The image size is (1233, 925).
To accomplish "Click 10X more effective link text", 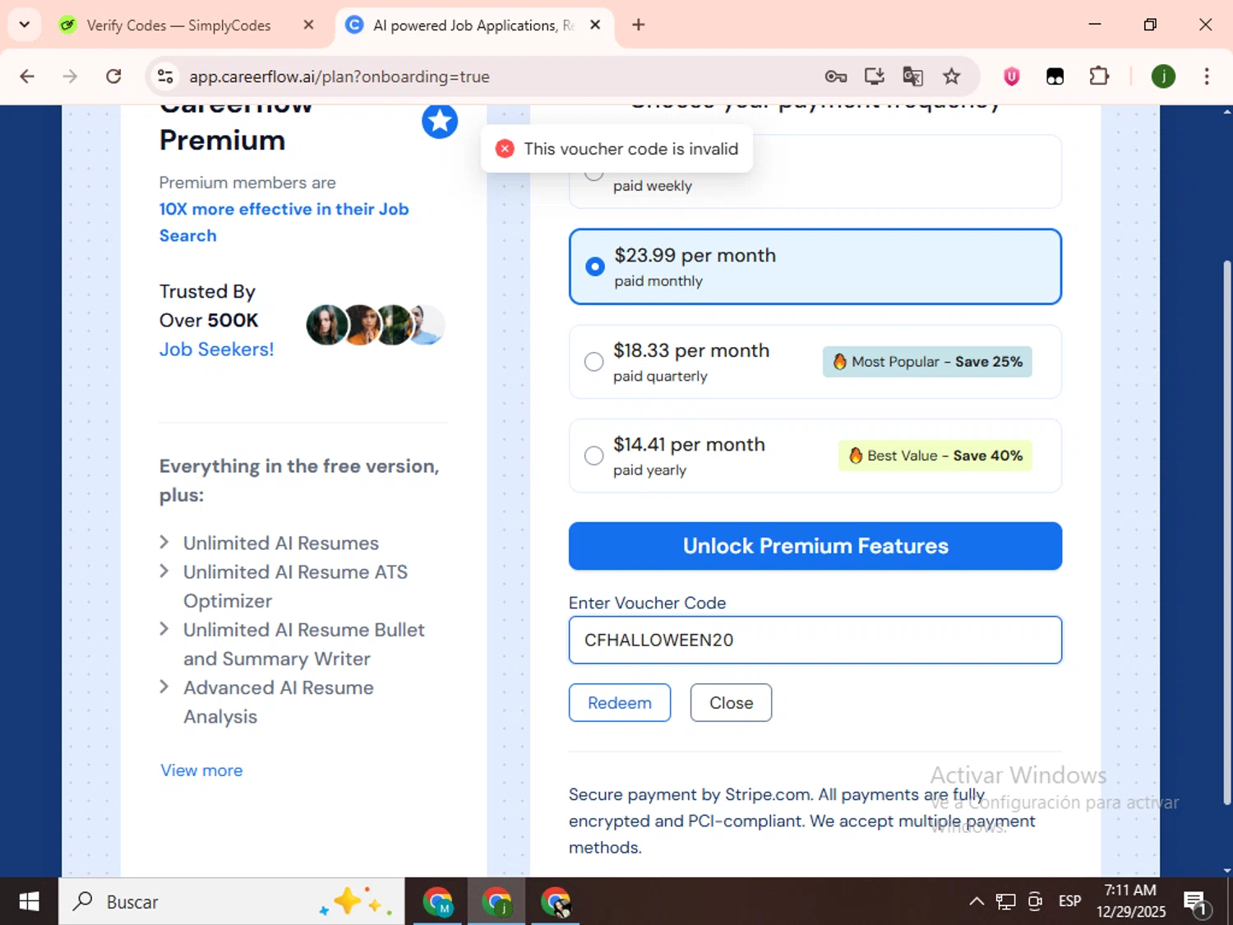I will [284, 222].
